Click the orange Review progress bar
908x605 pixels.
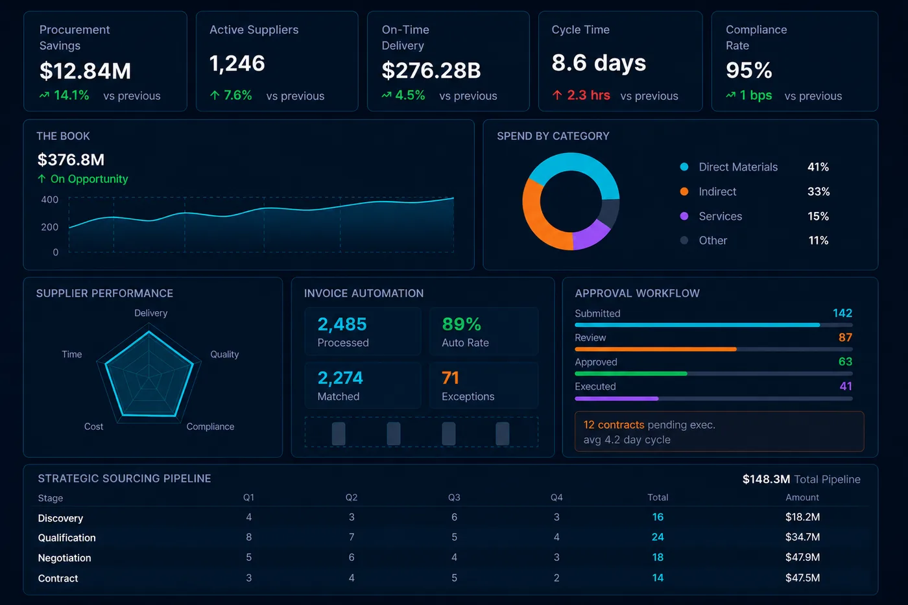click(713, 349)
